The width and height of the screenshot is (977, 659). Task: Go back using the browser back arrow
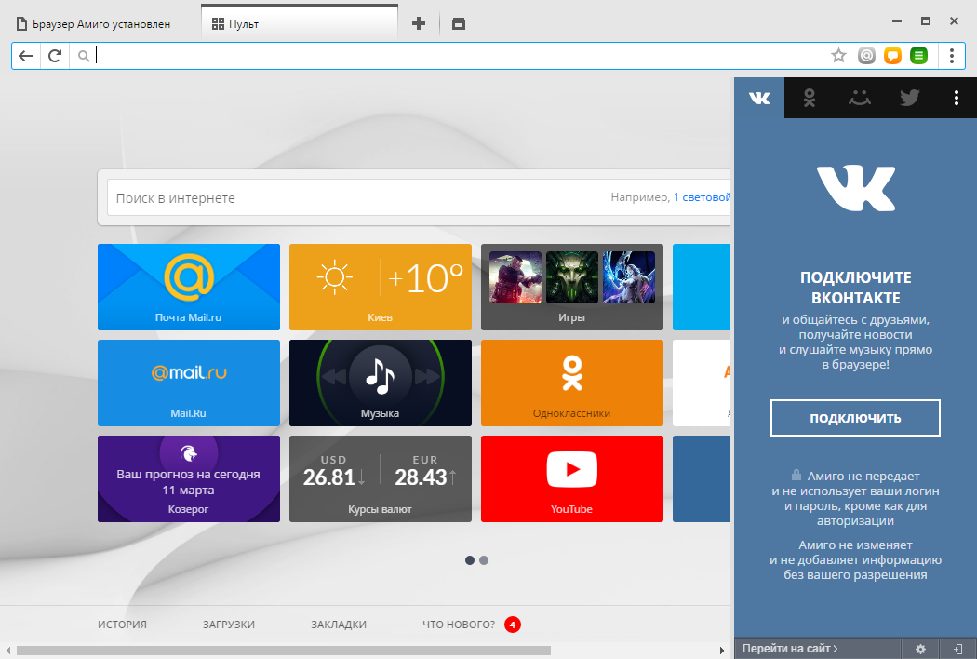coord(25,56)
